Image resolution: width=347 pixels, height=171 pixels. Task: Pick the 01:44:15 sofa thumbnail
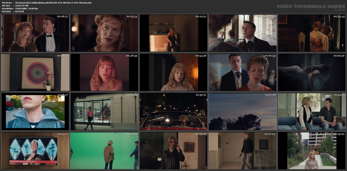(x=312, y=111)
